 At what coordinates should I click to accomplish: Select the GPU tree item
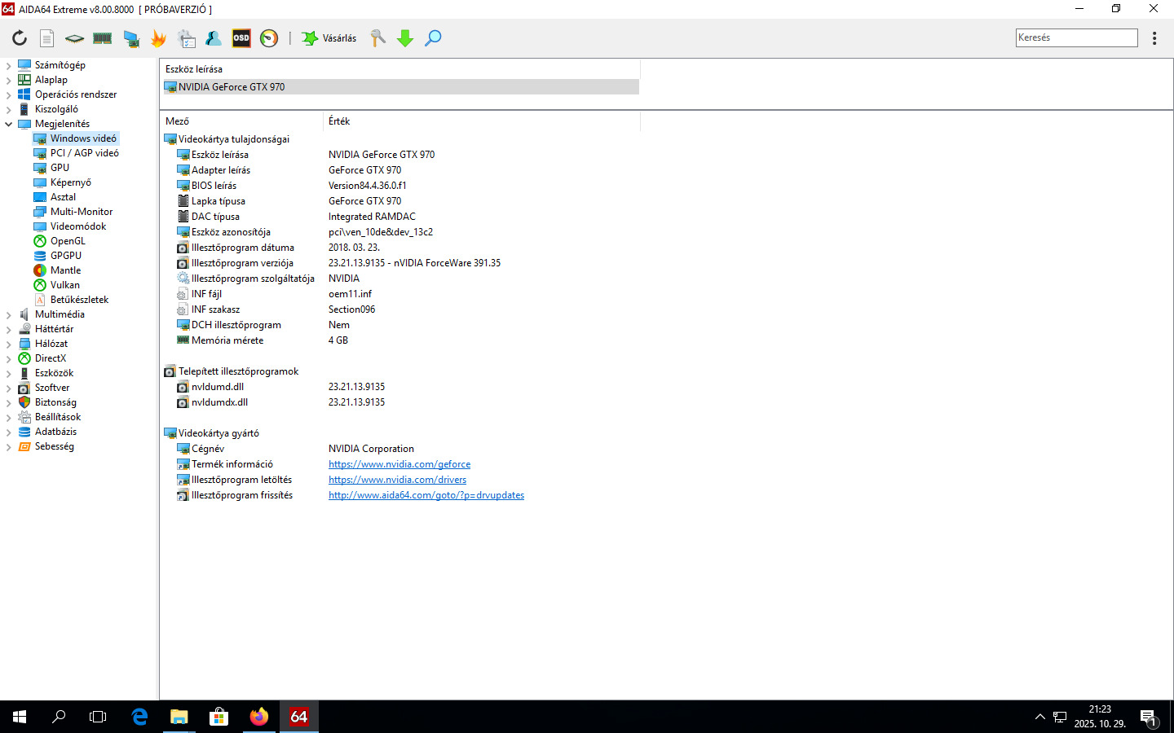pyautogui.click(x=60, y=168)
